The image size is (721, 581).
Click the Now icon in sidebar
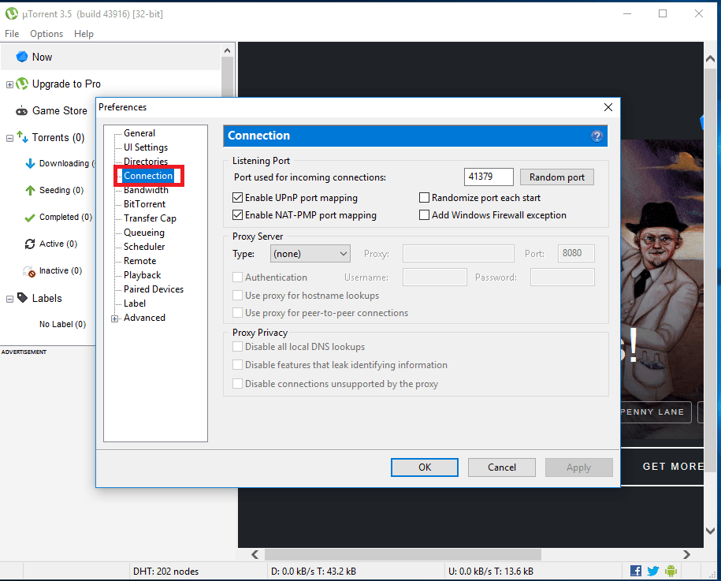click(x=21, y=57)
